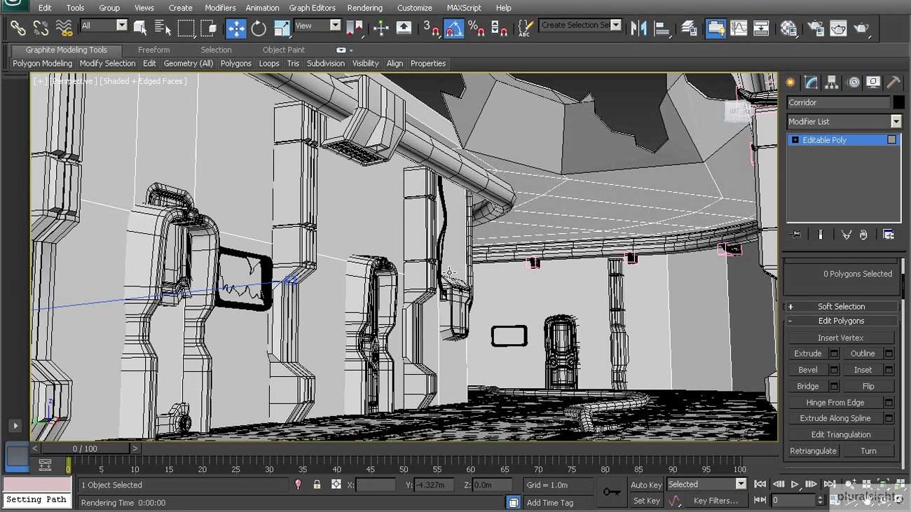Switch to the Freeform ribbon tab

tap(153, 50)
